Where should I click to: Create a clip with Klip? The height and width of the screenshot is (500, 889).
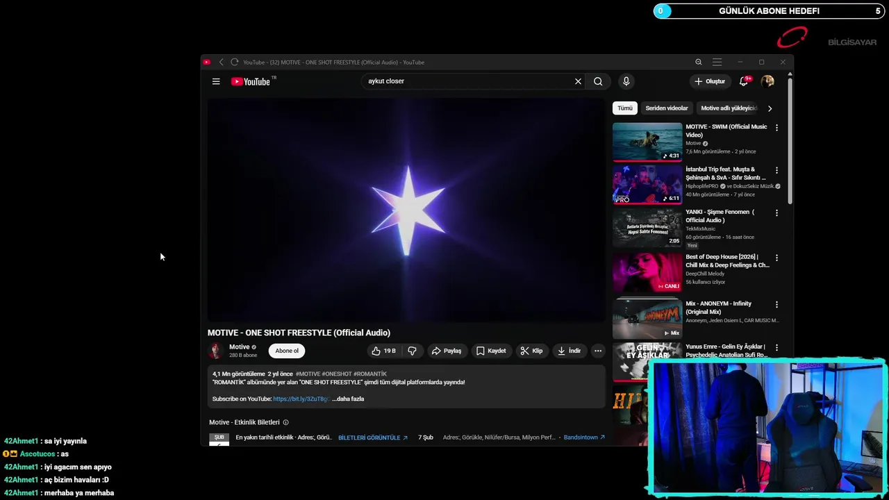(x=531, y=351)
